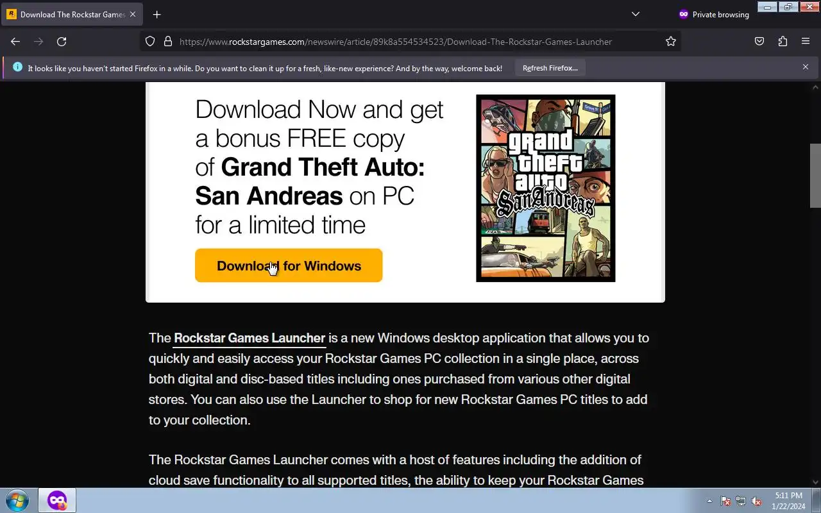The image size is (821, 513).
Task: Click the GTA San Andreas cover art
Action: click(546, 189)
